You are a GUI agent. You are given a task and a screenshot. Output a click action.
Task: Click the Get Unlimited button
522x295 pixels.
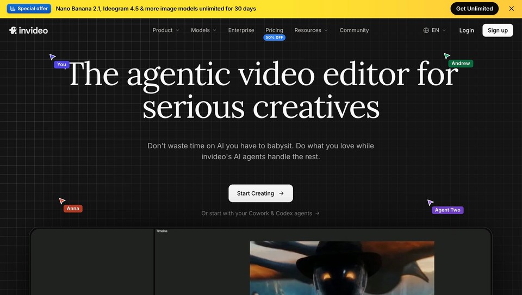pyautogui.click(x=474, y=9)
